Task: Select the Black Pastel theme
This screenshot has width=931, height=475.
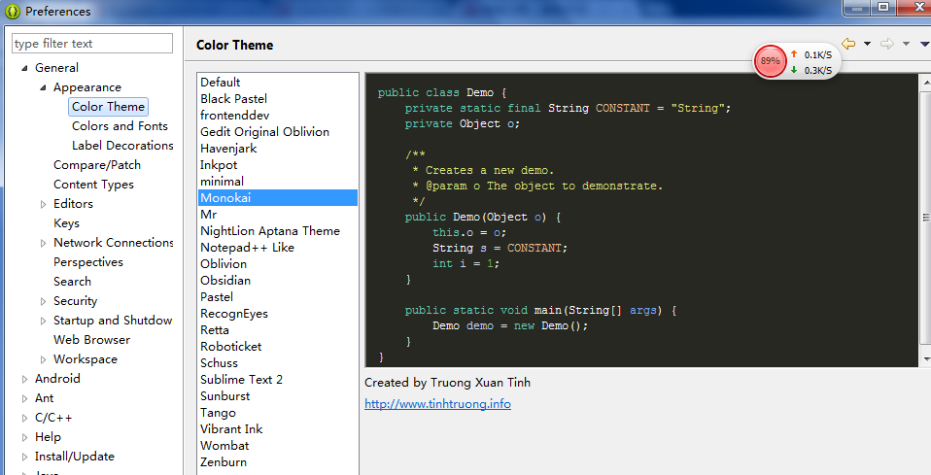Action: [278, 98]
